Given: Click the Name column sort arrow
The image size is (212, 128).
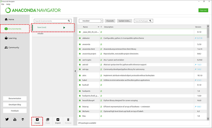Looking at the screenshot, I should coord(98,27).
